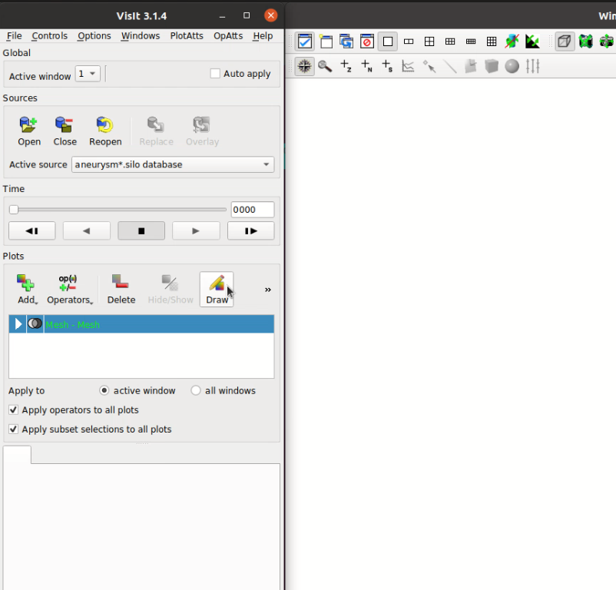Screen dimensions: 616x590
Task: Toggle Apply subset selections to all plots
Action: 13,429
